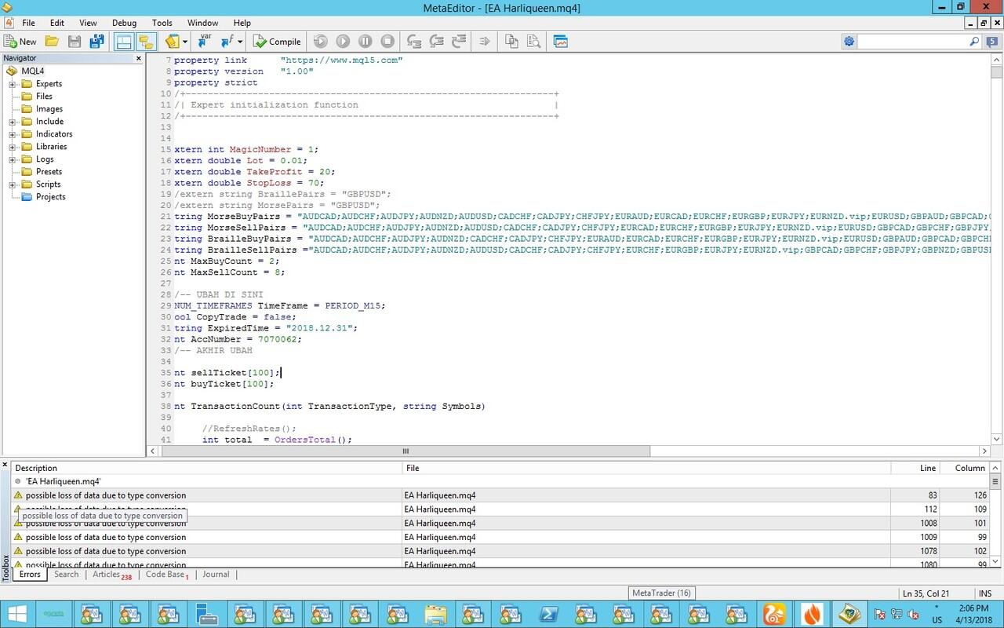Click the Step Into debug icon

pos(414,42)
